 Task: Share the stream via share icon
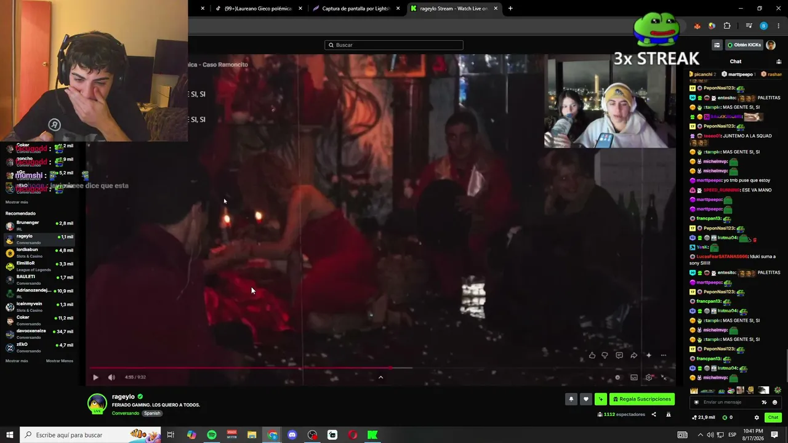point(654,415)
